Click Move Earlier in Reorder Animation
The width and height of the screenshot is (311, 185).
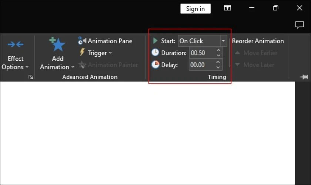tap(256, 53)
